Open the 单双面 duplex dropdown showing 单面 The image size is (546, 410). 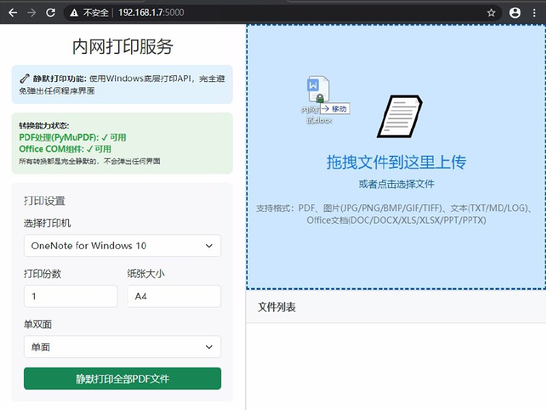point(121,347)
